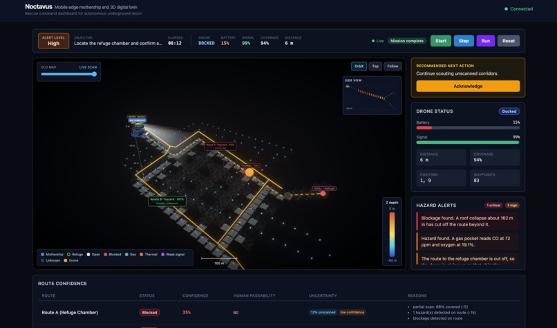557x328 pixels.
Task: Switch camera to Follow view
Action: [x=393, y=66]
